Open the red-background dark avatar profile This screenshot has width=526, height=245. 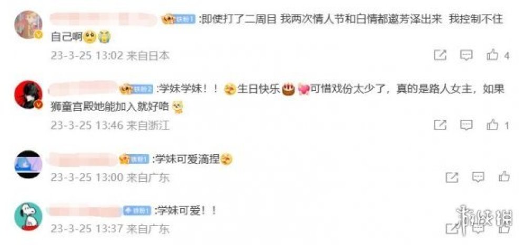click(x=28, y=95)
